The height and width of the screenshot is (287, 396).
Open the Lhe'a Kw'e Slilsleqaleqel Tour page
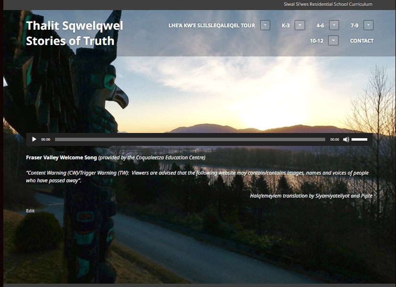(211, 25)
